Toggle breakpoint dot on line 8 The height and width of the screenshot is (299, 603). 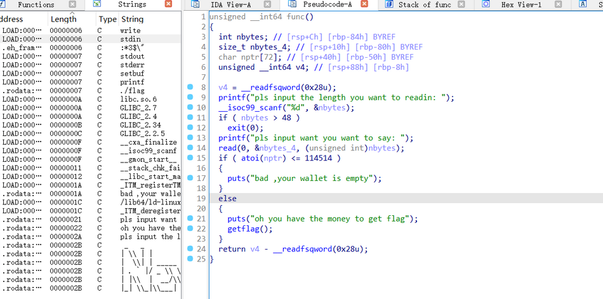190,87
